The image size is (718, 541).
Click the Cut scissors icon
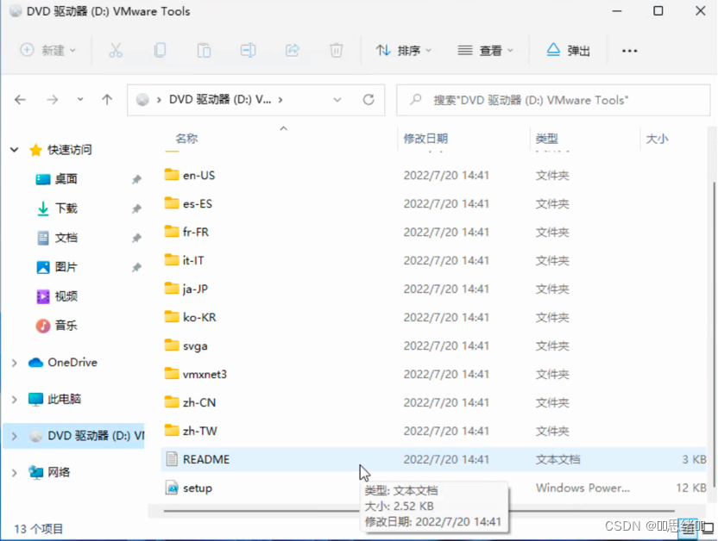(x=116, y=50)
